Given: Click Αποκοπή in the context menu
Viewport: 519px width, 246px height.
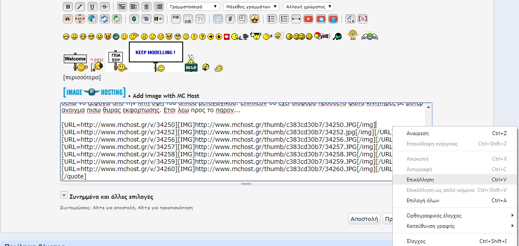Looking at the screenshot, I should pos(455,159).
